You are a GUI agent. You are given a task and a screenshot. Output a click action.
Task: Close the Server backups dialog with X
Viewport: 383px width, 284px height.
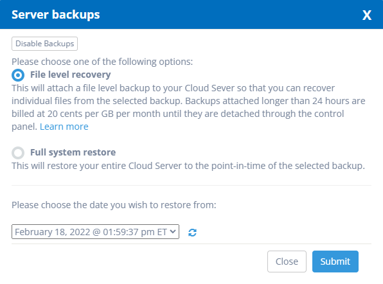[367, 15]
